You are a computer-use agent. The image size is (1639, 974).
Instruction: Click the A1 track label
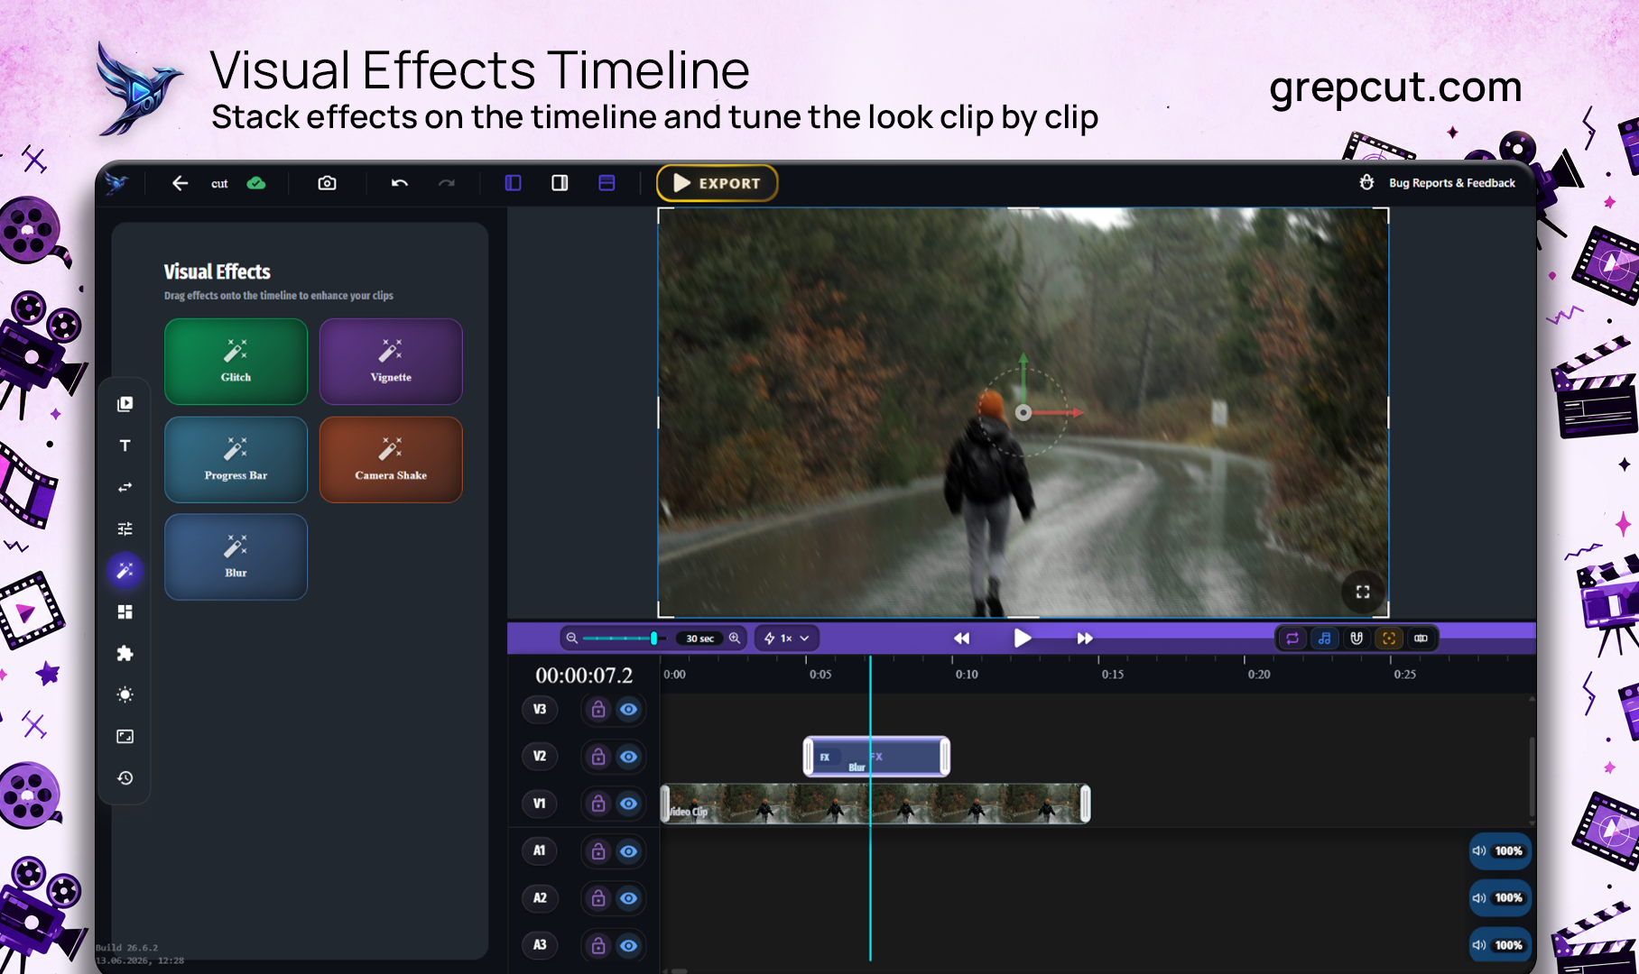(540, 850)
